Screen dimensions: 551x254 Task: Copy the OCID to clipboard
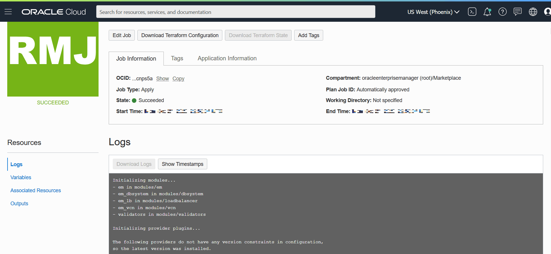click(179, 79)
